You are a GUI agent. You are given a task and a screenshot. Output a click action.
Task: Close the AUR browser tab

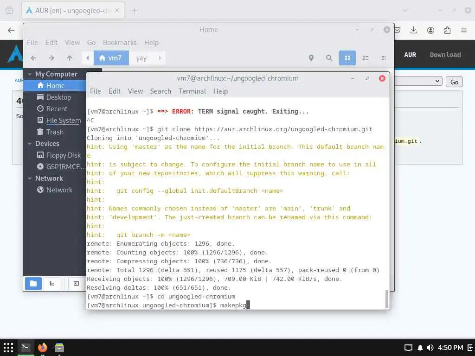[x=117, y=10]
